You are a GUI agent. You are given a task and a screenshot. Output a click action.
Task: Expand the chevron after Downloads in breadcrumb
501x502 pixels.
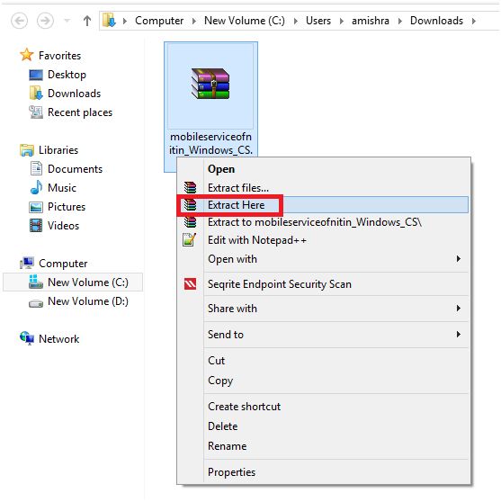pyautogui.click(x=474, y=21)
